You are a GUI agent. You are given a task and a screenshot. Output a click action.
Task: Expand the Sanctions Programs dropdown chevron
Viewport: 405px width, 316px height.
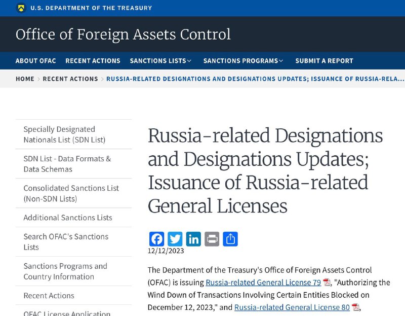pos(281,61)
